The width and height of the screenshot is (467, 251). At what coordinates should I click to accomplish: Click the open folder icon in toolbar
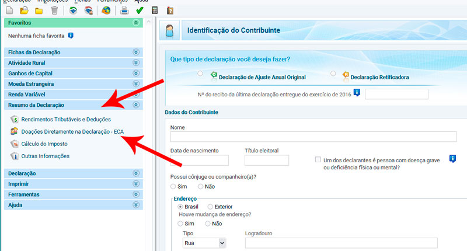tap(24, 11)
